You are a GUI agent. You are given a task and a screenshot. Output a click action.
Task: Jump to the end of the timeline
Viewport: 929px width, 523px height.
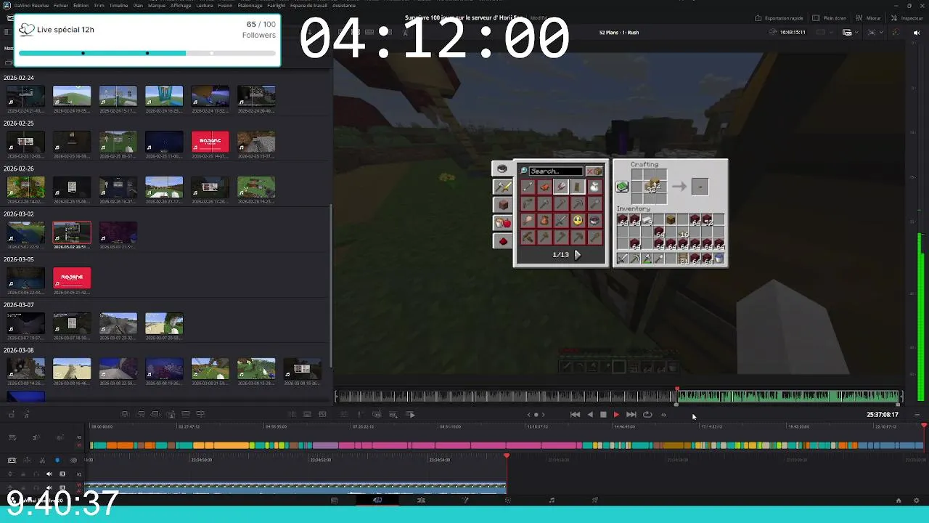[631, 415]
